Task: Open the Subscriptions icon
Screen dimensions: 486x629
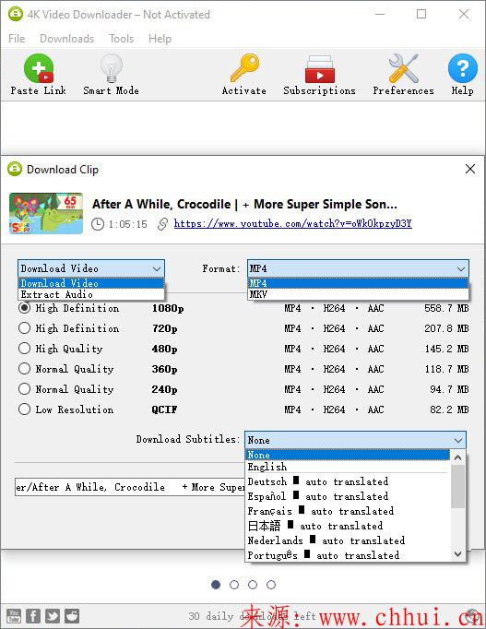Action: pos(320,69)
